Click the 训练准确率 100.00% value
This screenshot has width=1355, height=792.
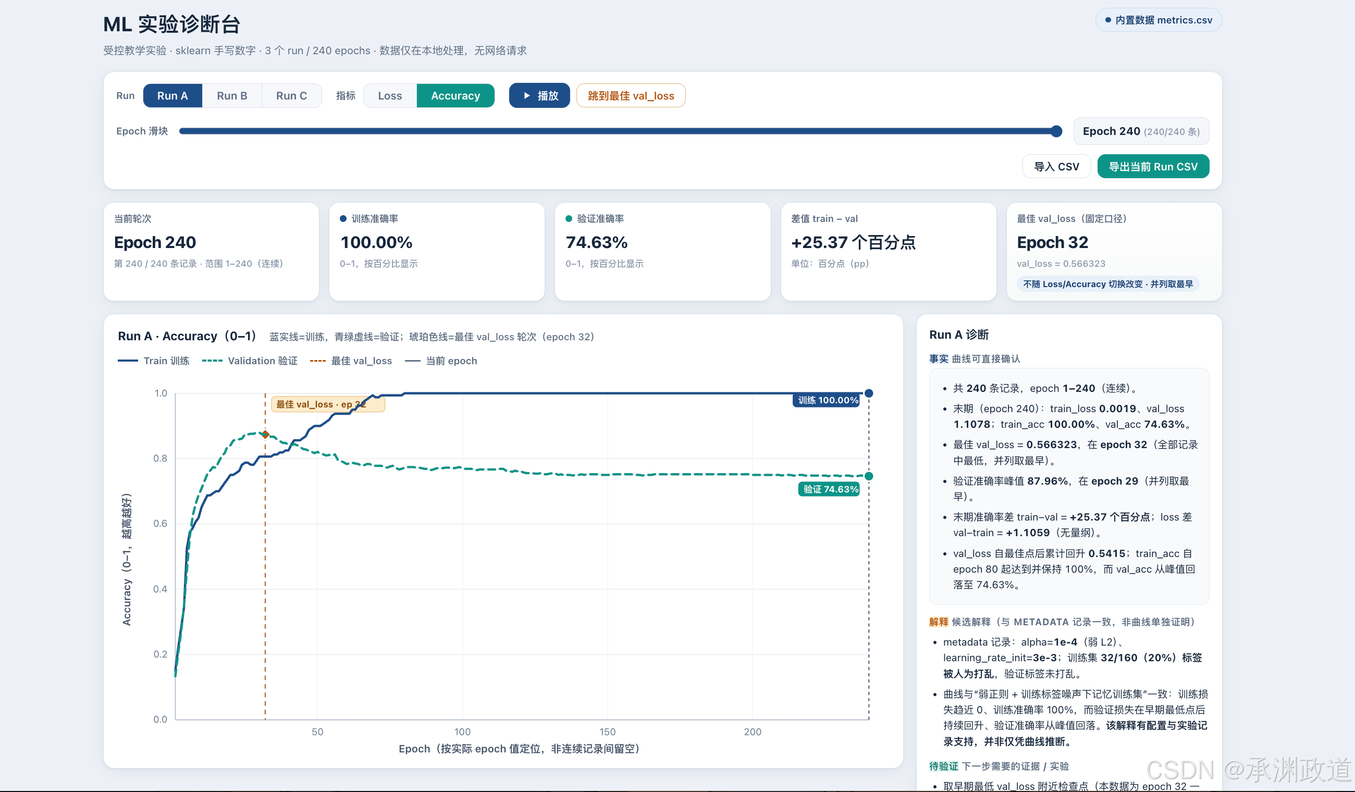(376, 242)
